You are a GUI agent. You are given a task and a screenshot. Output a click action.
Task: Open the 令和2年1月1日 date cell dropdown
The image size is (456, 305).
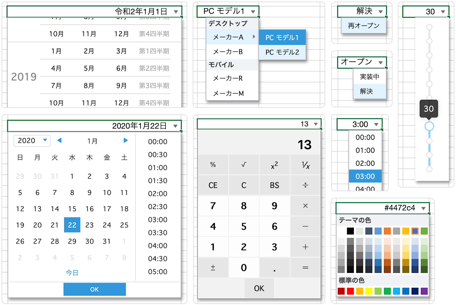[176, 12]
